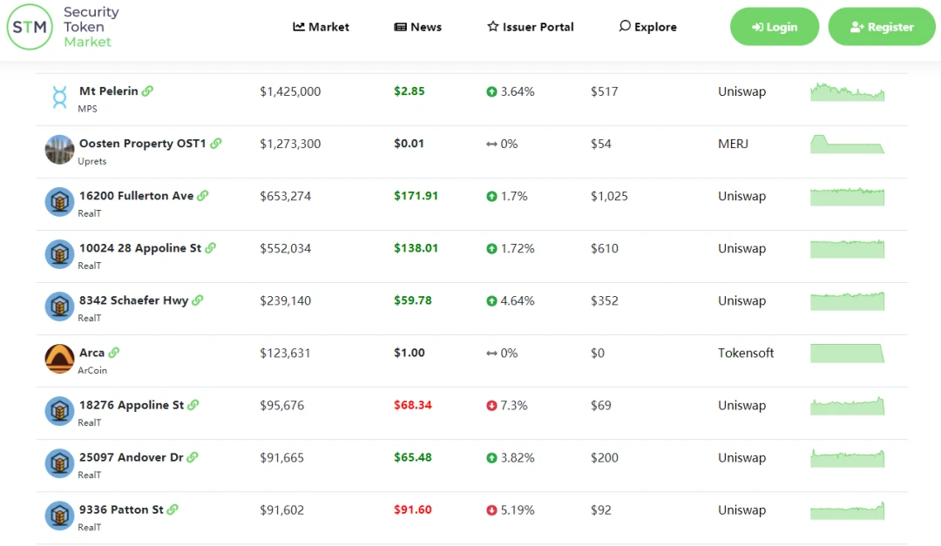
Task: Click Uniswap in the Mt Pelerin row
Action: (741, 91)
